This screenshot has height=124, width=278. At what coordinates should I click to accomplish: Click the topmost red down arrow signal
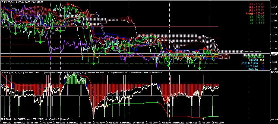pyautogui.click(x=68, y=4)
